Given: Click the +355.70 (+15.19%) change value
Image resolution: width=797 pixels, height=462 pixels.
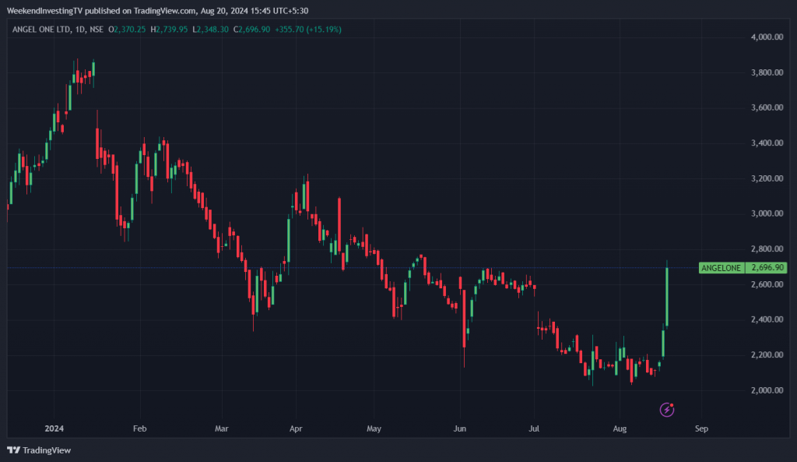Looking at the screenshot, I should tap(308, 30).
